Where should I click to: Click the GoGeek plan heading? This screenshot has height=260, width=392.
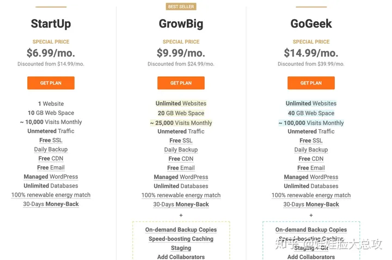311,24
